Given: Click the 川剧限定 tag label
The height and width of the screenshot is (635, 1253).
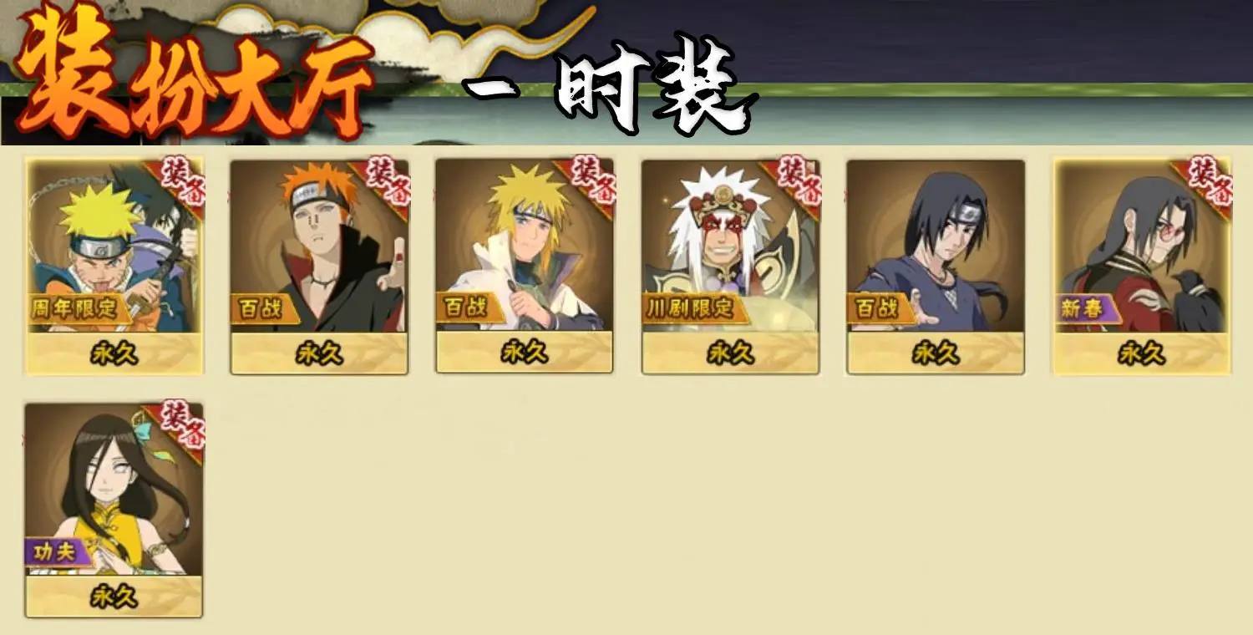Looking at the screenshot, I should pos(692,308).
